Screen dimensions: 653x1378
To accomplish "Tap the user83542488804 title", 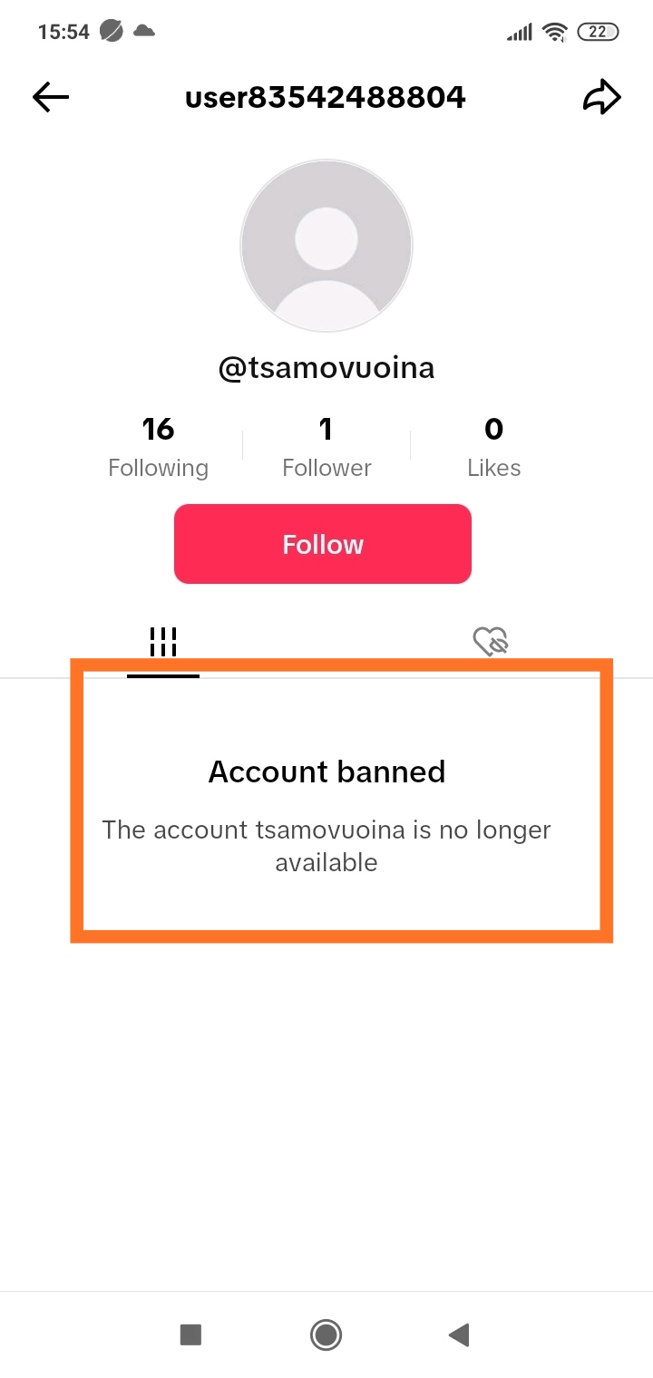I will tap(326, 97).
